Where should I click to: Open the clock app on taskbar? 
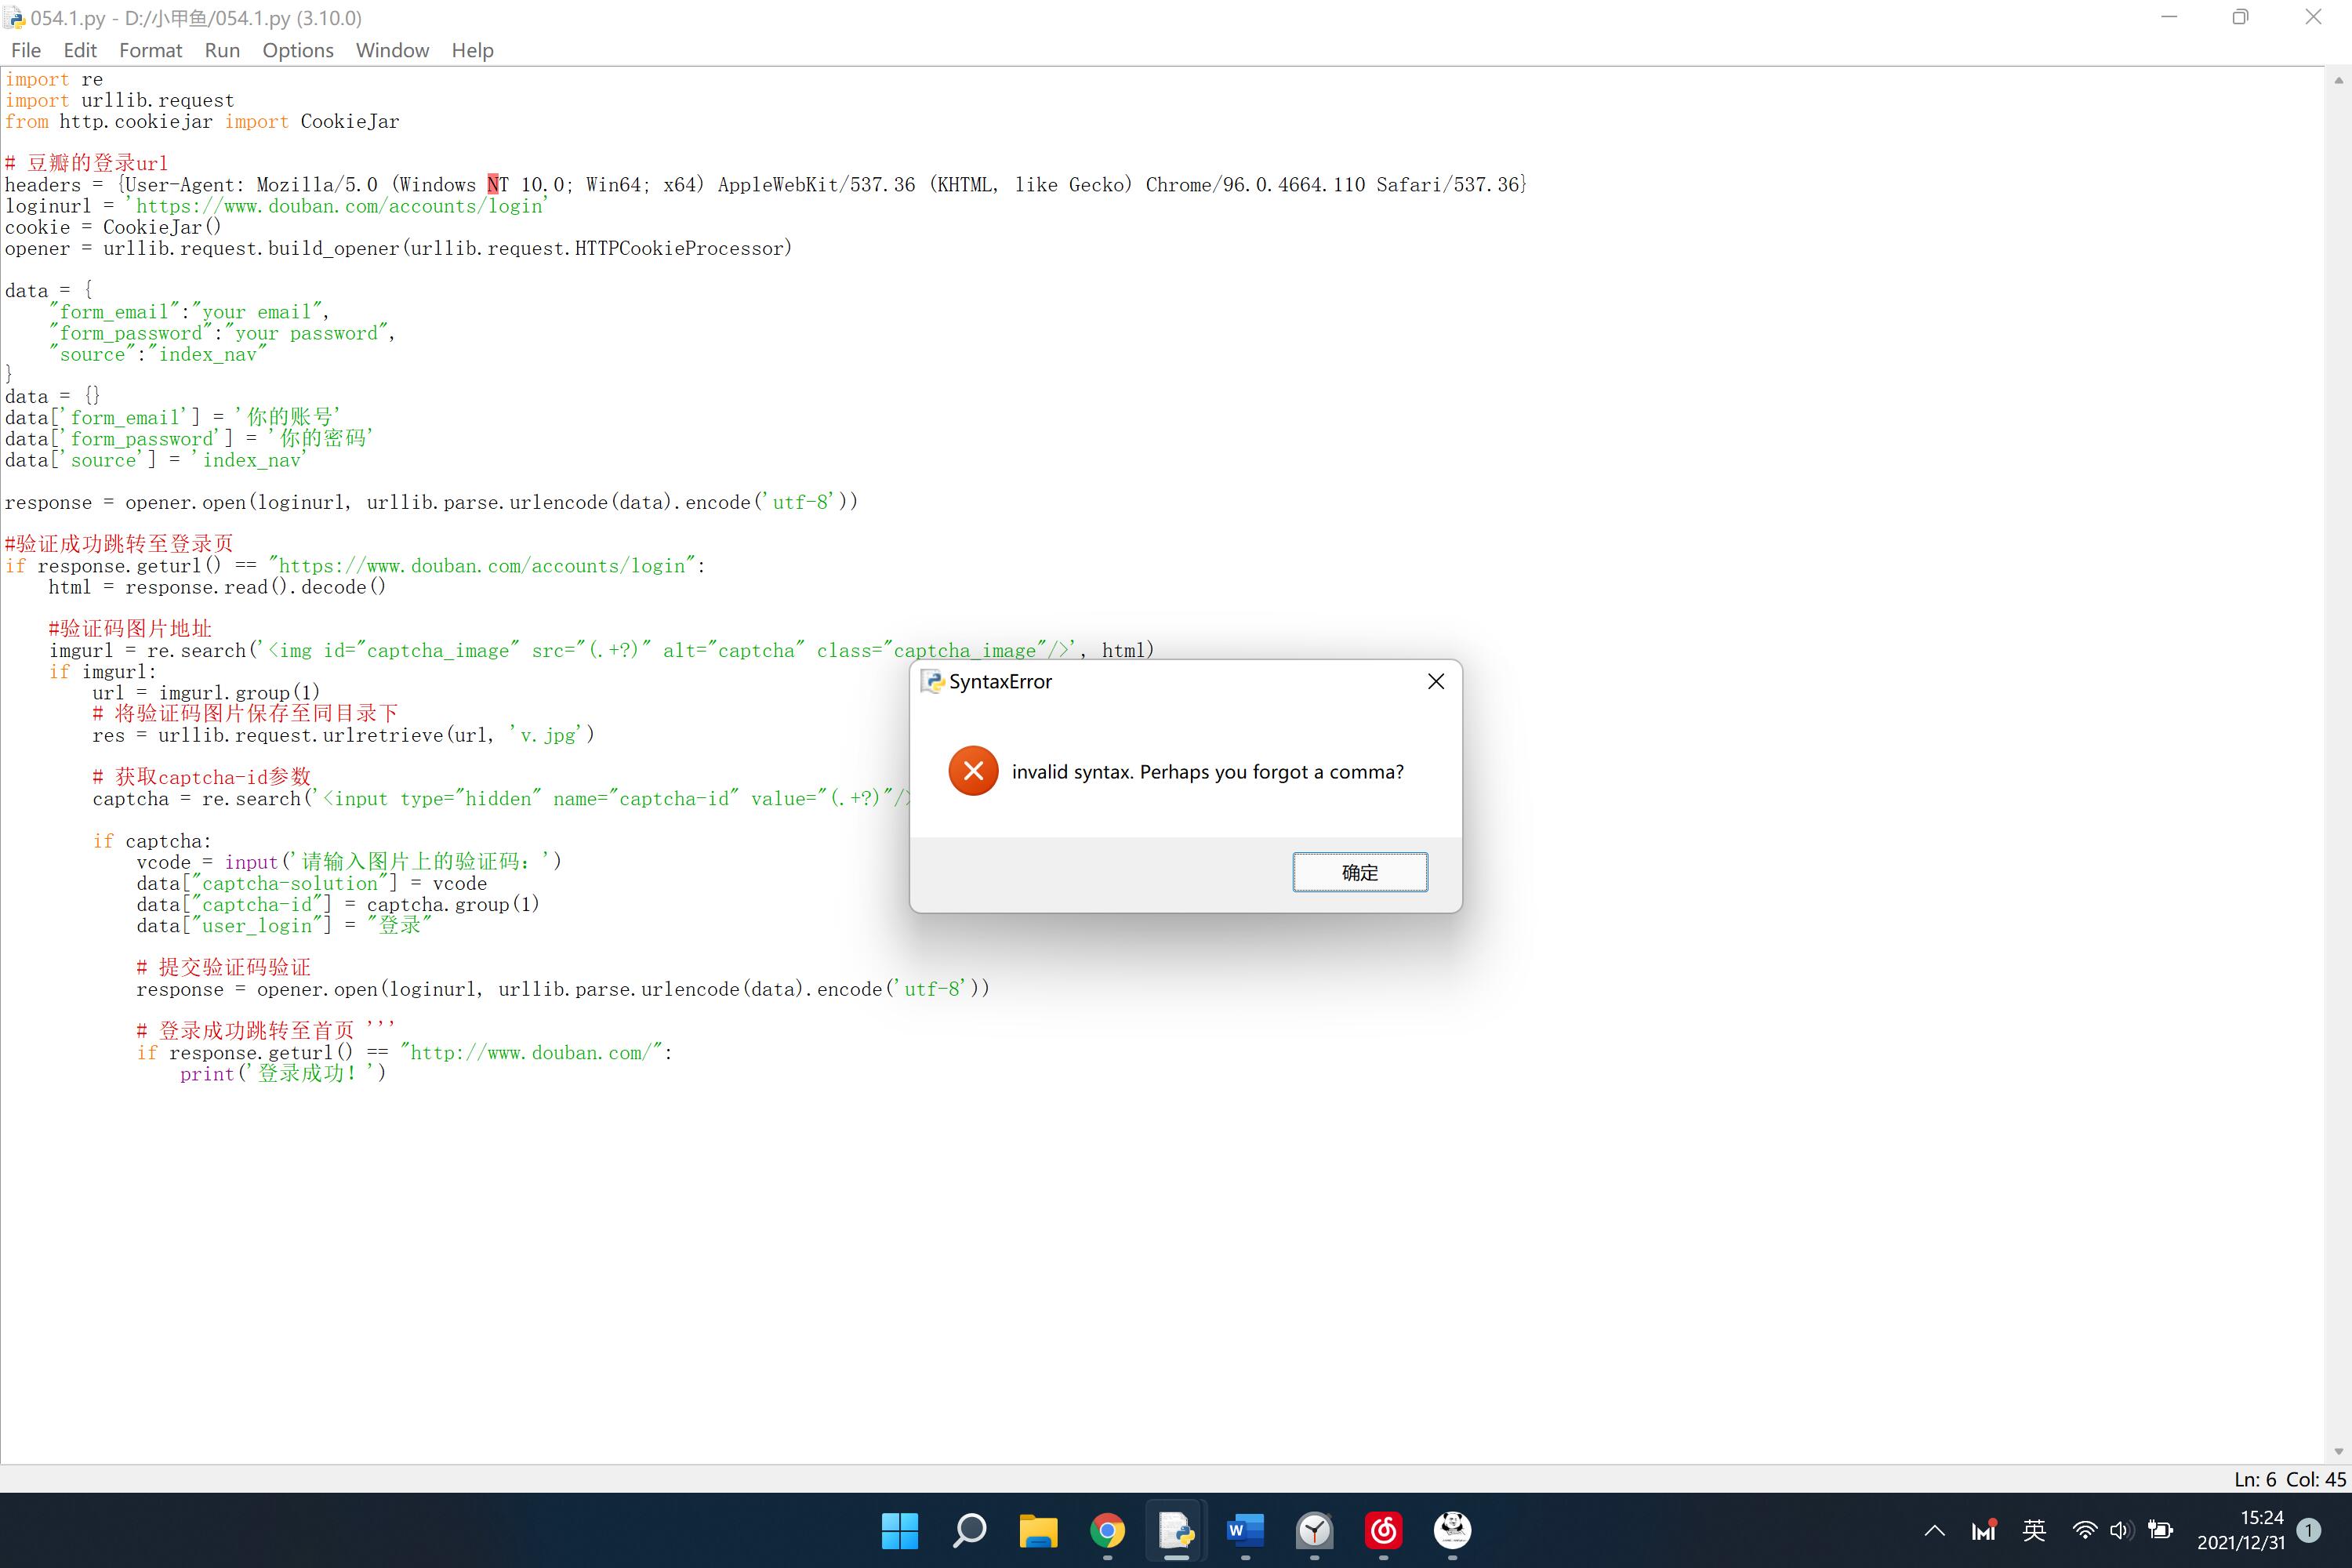pos(1314,1530)
